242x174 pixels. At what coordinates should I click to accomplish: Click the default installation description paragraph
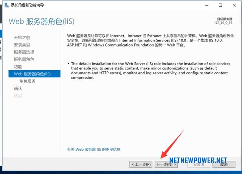point(150,71)
